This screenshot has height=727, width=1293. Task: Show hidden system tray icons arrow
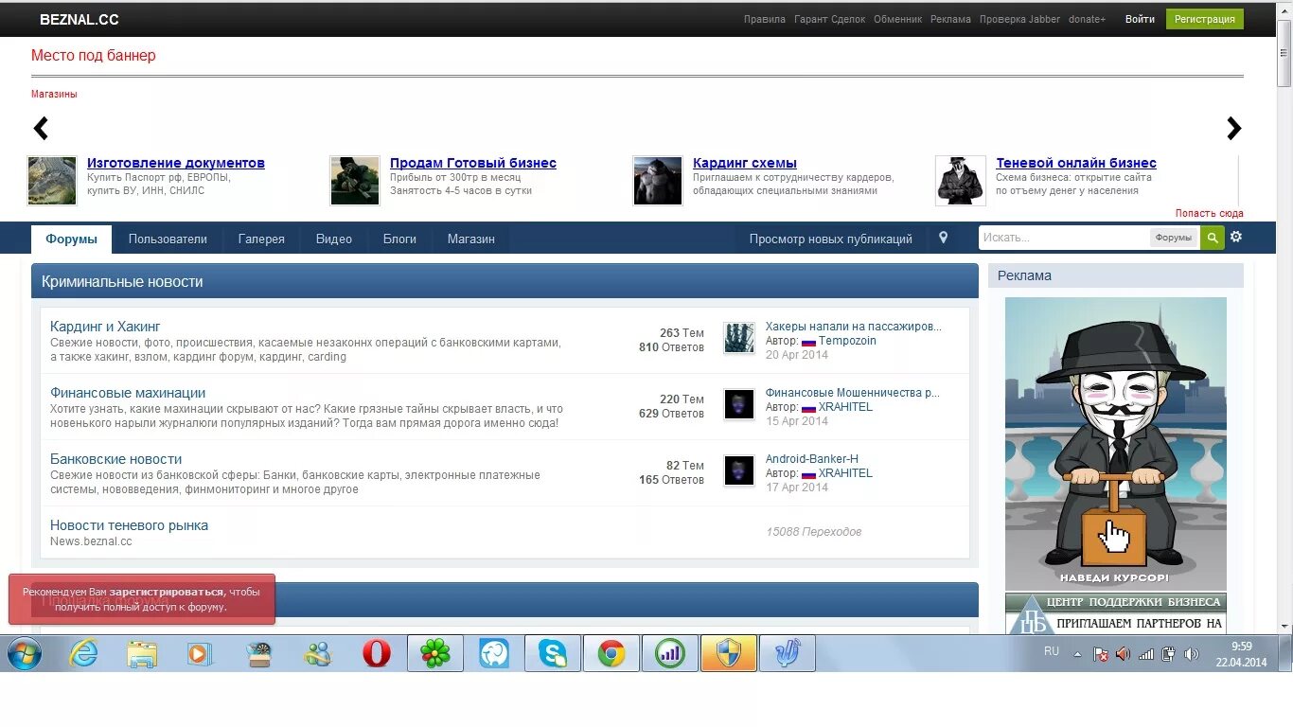pos(1077,653)
